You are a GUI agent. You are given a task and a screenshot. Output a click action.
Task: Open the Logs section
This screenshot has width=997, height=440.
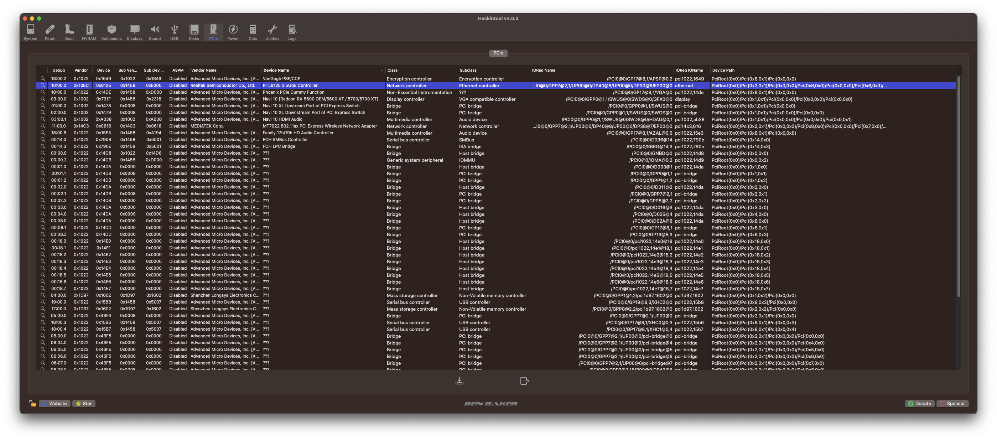click(x=292, y=32)
